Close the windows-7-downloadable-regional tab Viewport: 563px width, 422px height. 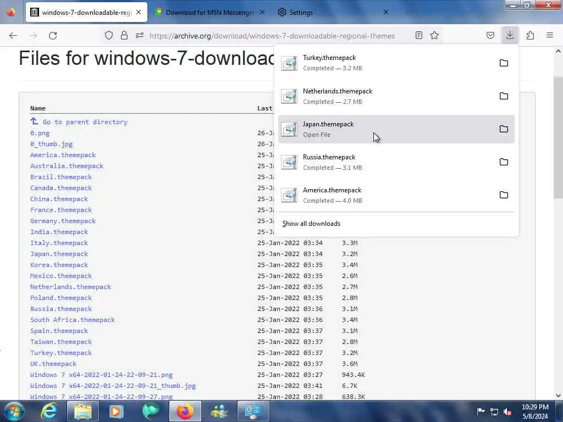[x=139, y=12]
